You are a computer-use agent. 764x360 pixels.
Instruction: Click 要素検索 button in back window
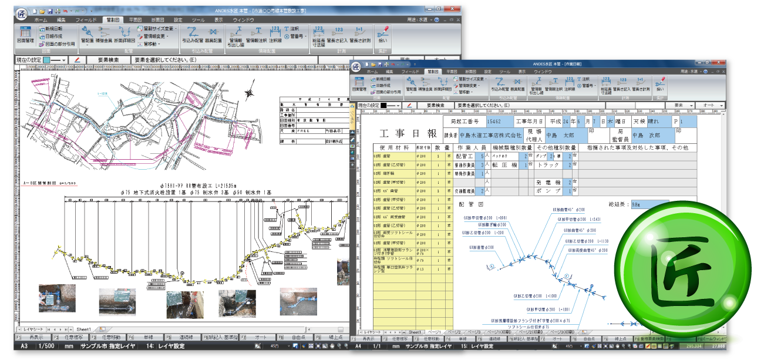[109, 60]
